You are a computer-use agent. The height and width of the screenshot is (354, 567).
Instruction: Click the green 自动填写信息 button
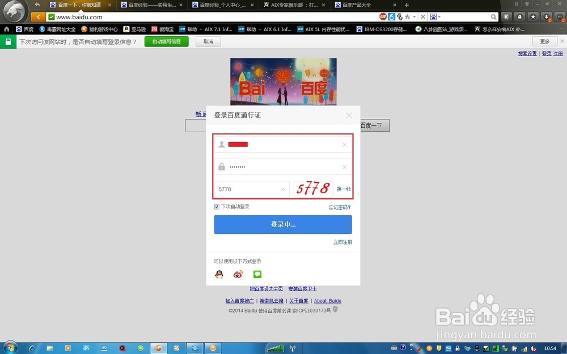tap(166, 41)
